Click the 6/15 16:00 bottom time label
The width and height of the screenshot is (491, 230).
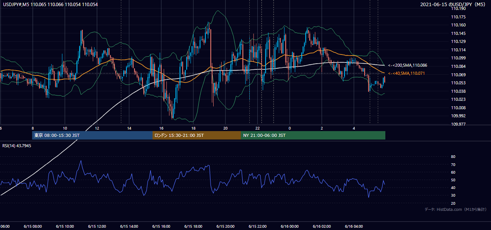point(161,226)
